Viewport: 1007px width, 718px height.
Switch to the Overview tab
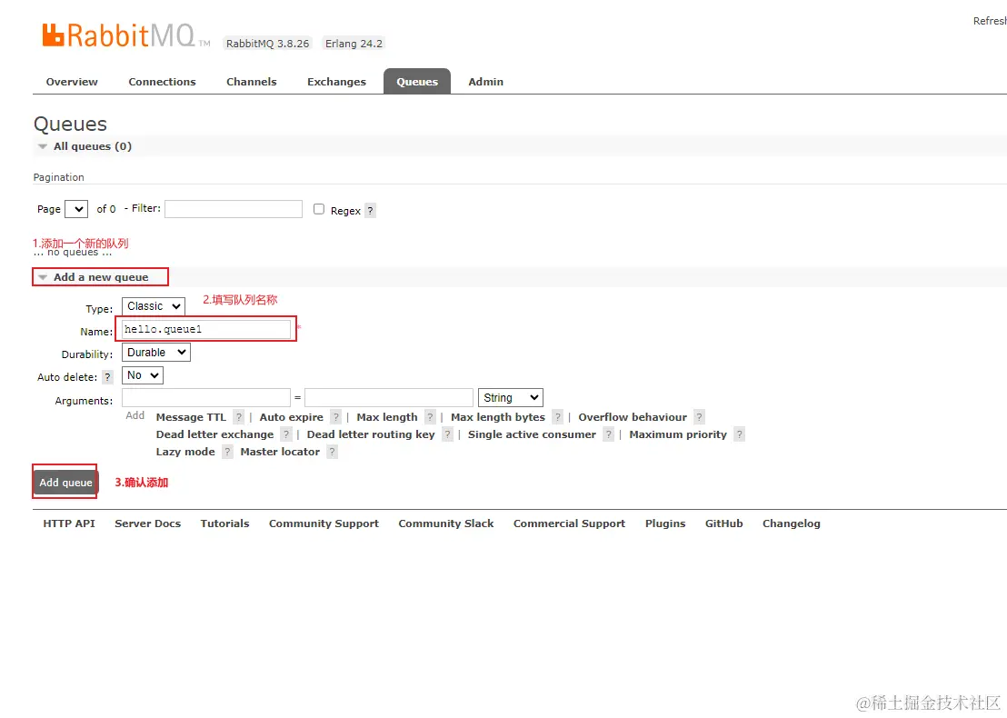click(72, 82)
